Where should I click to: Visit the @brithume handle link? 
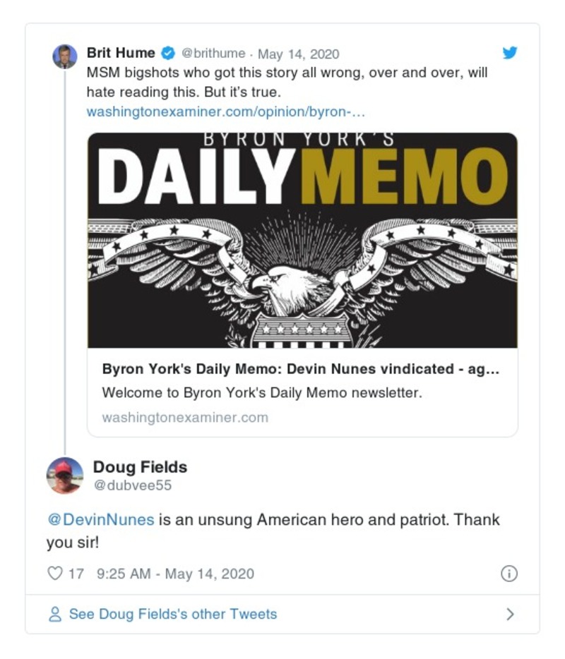214,54
